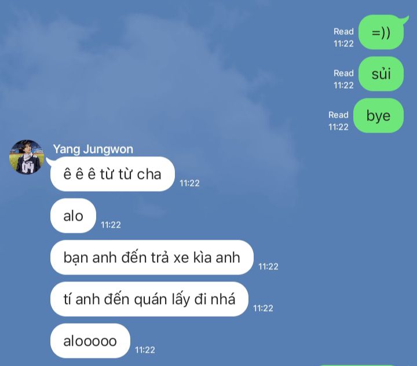Tap the Read status next to "sủi"
Screen dimensions: 417x366
pos(343,73)
